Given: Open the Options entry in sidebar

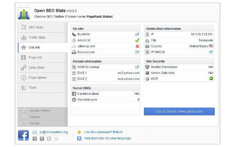Looking at the screenshot, I should coord(35,117).
